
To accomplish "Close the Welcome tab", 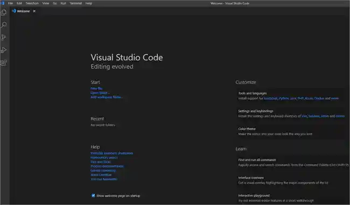I will click(34, 11).
